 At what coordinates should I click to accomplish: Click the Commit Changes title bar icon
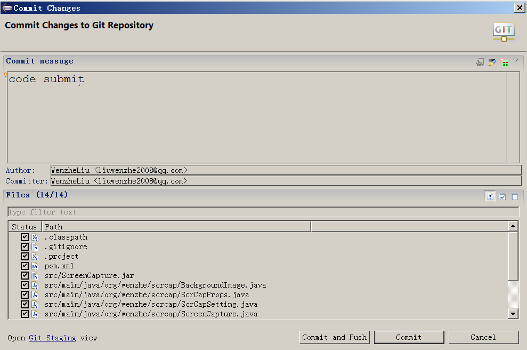click(x=7, y=8)
